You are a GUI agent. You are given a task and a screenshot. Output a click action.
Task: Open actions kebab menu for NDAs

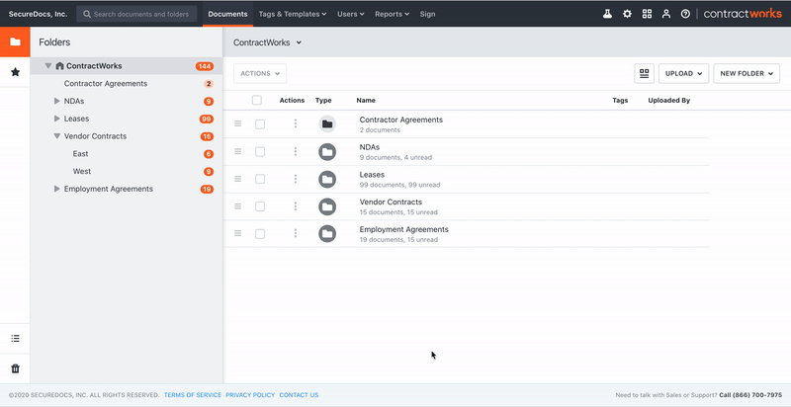[x=296, y=151]
